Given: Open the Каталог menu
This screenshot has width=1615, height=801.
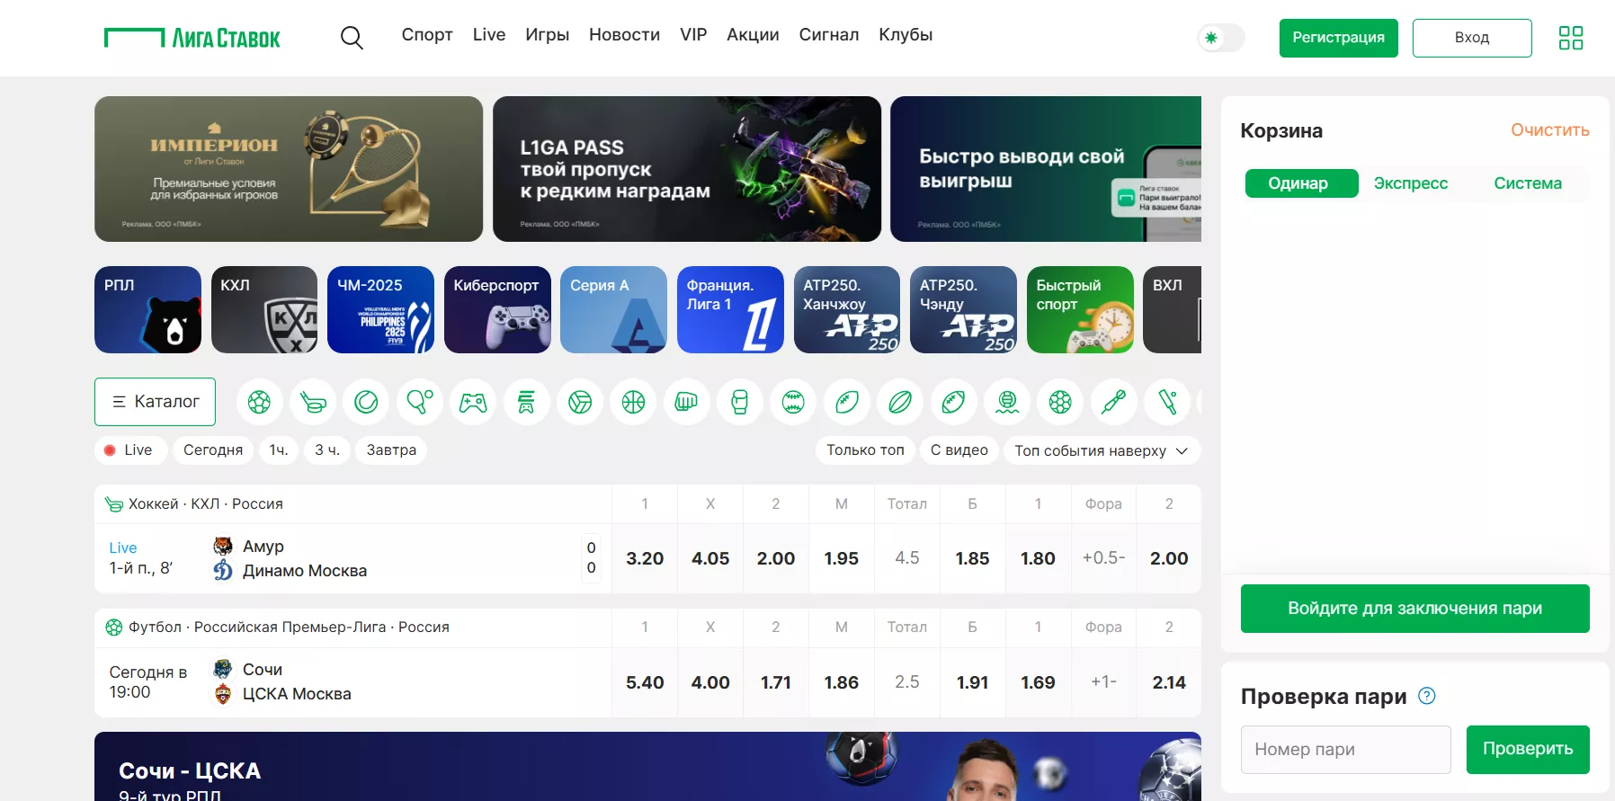Looking at the screenshot, I should click(x=155, y=402).
